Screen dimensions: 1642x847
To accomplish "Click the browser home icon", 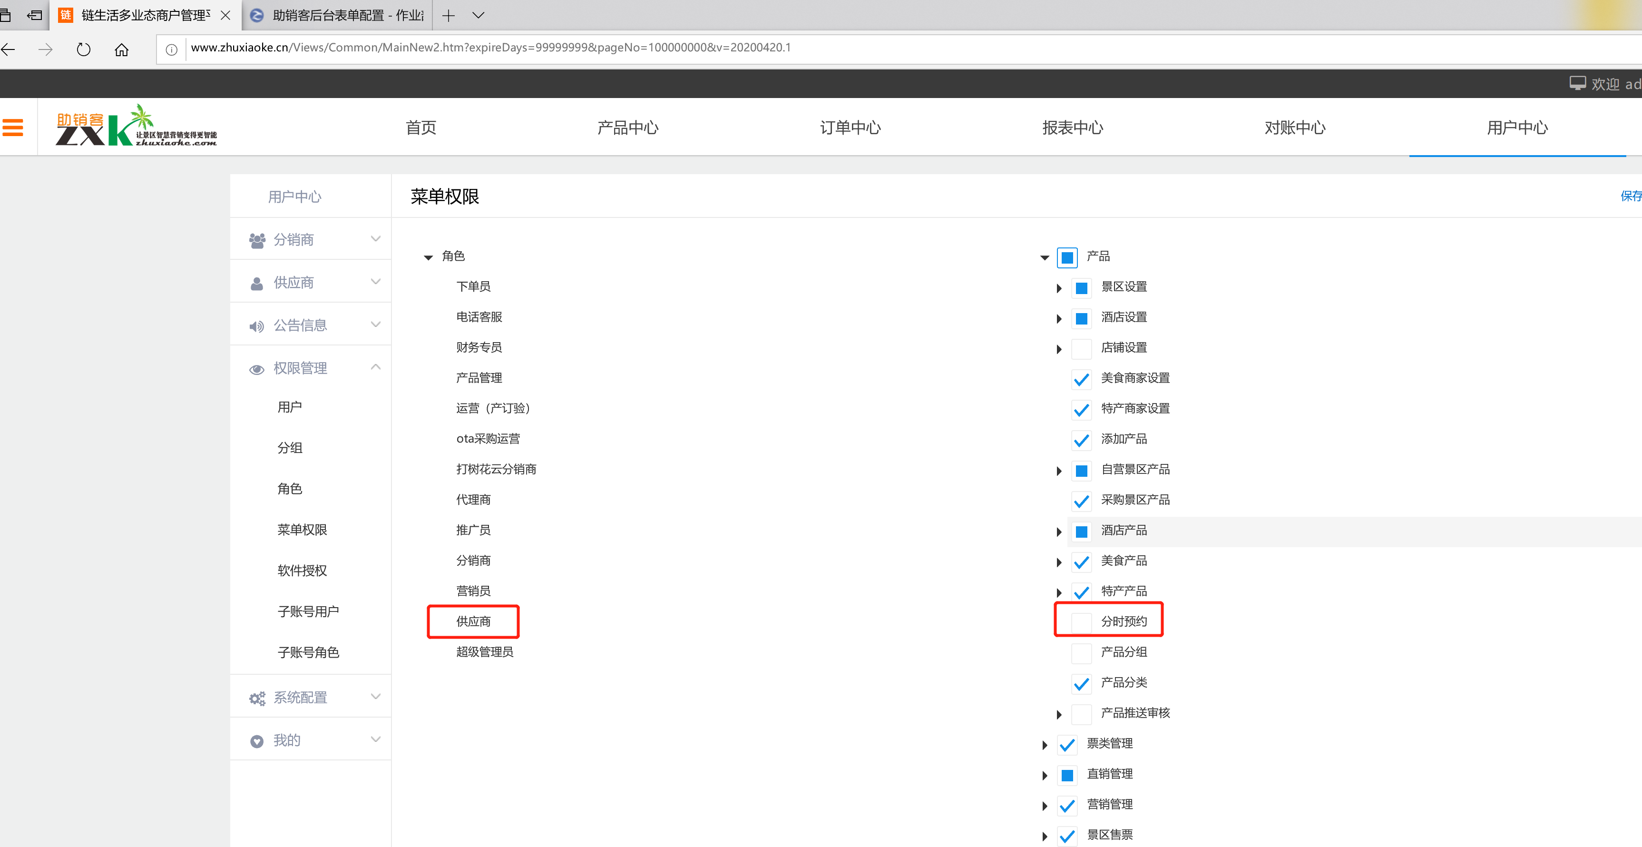I will [x=121, y=49].
